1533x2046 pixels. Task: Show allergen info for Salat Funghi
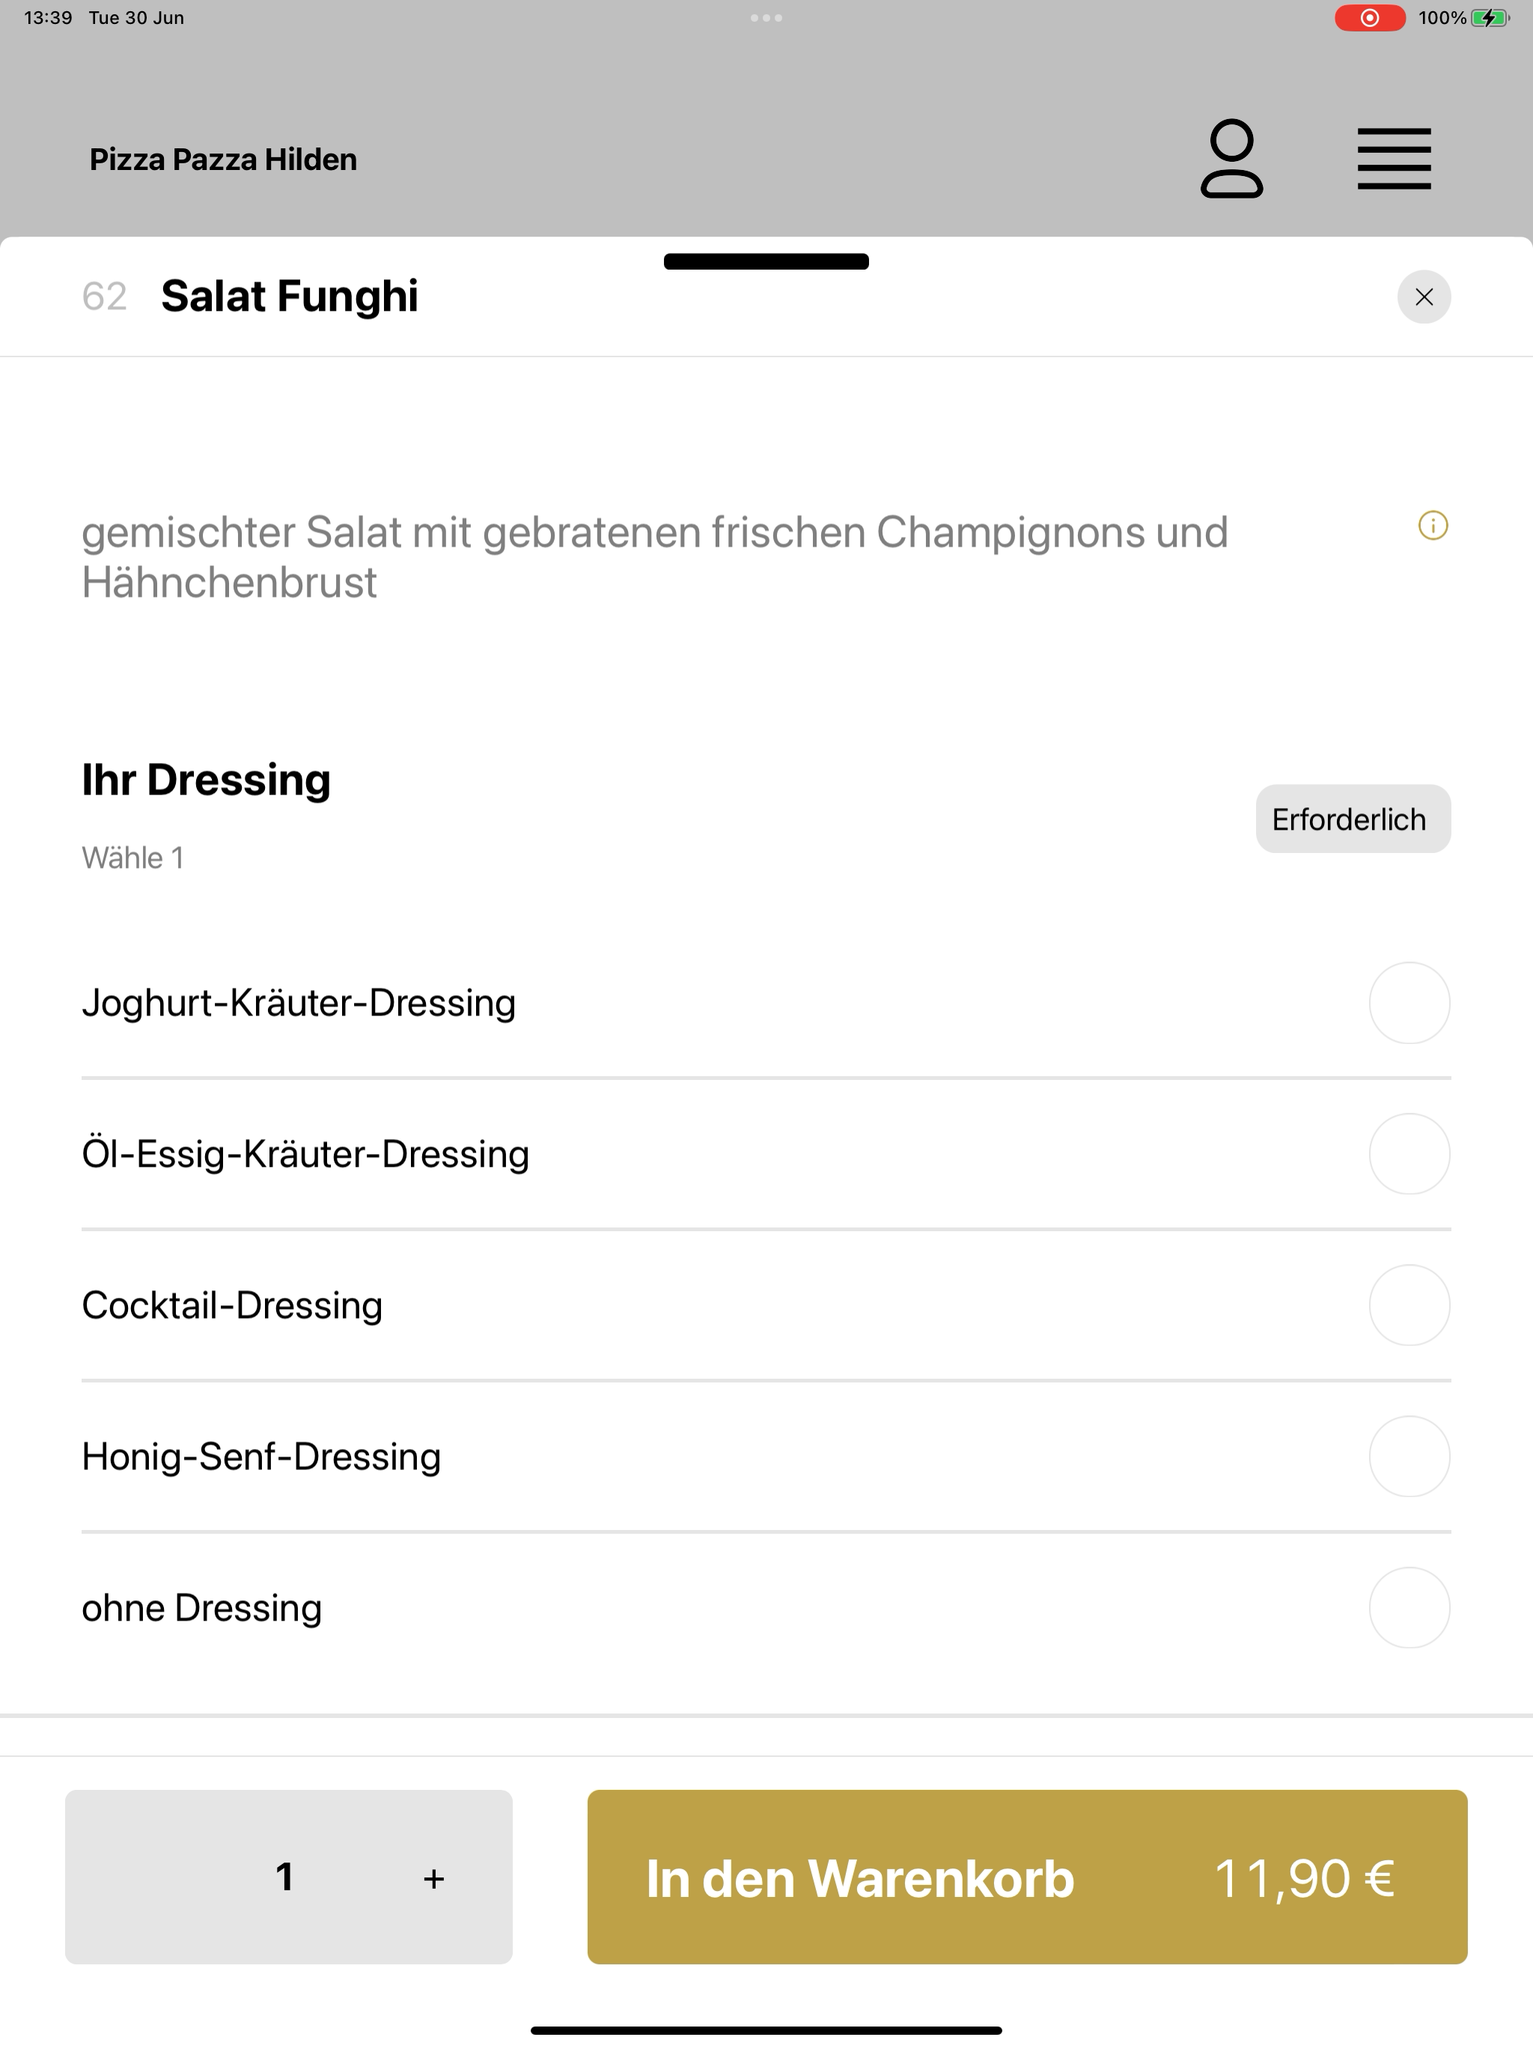point(1433,526)
